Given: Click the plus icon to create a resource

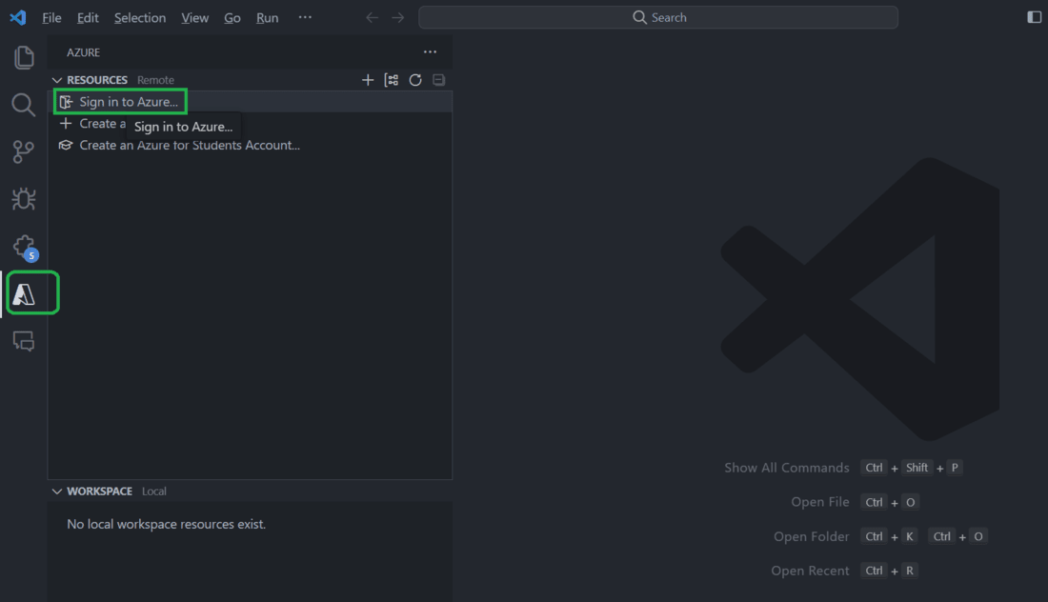Looking at the screenshot, I should click(368, 80).
